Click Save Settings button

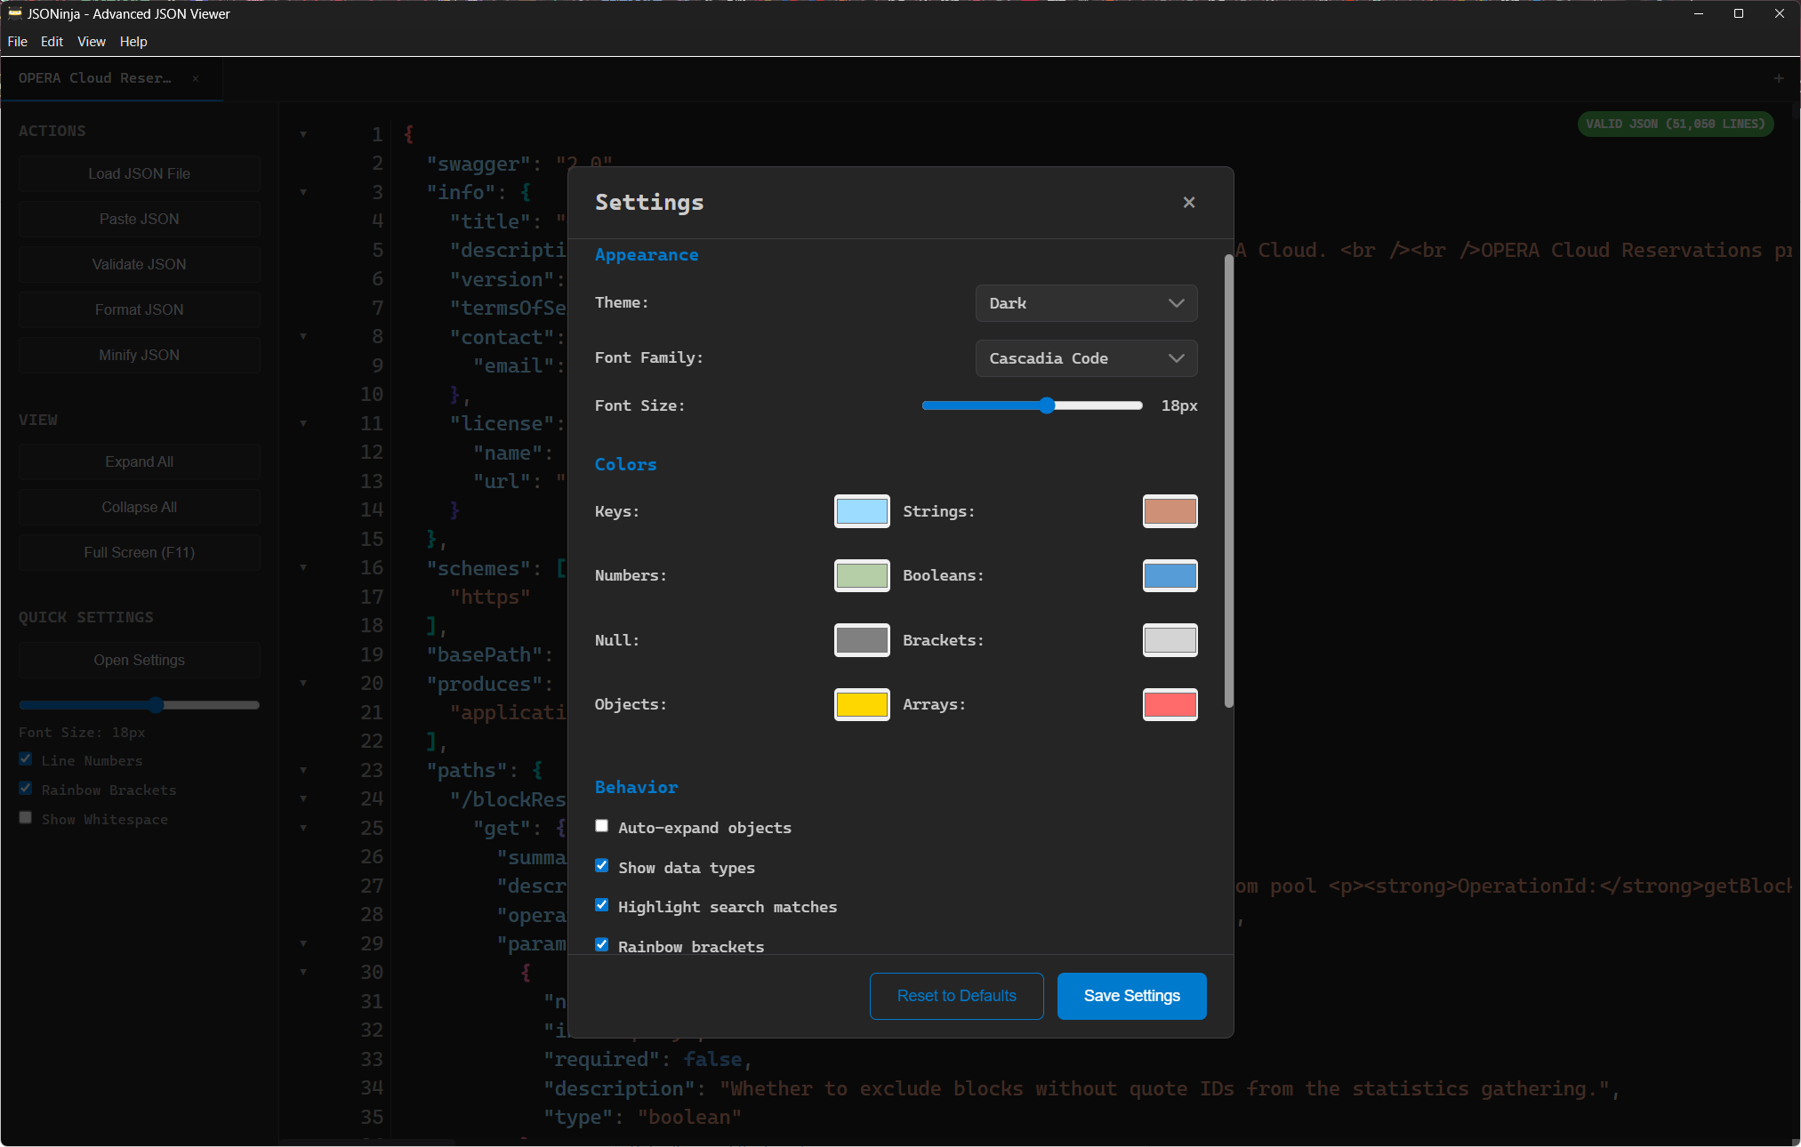[x=1131, y=996]
